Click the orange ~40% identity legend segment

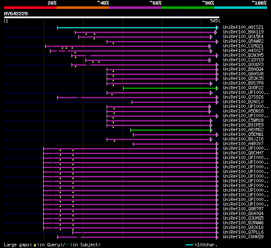click(x=83, y=8)
